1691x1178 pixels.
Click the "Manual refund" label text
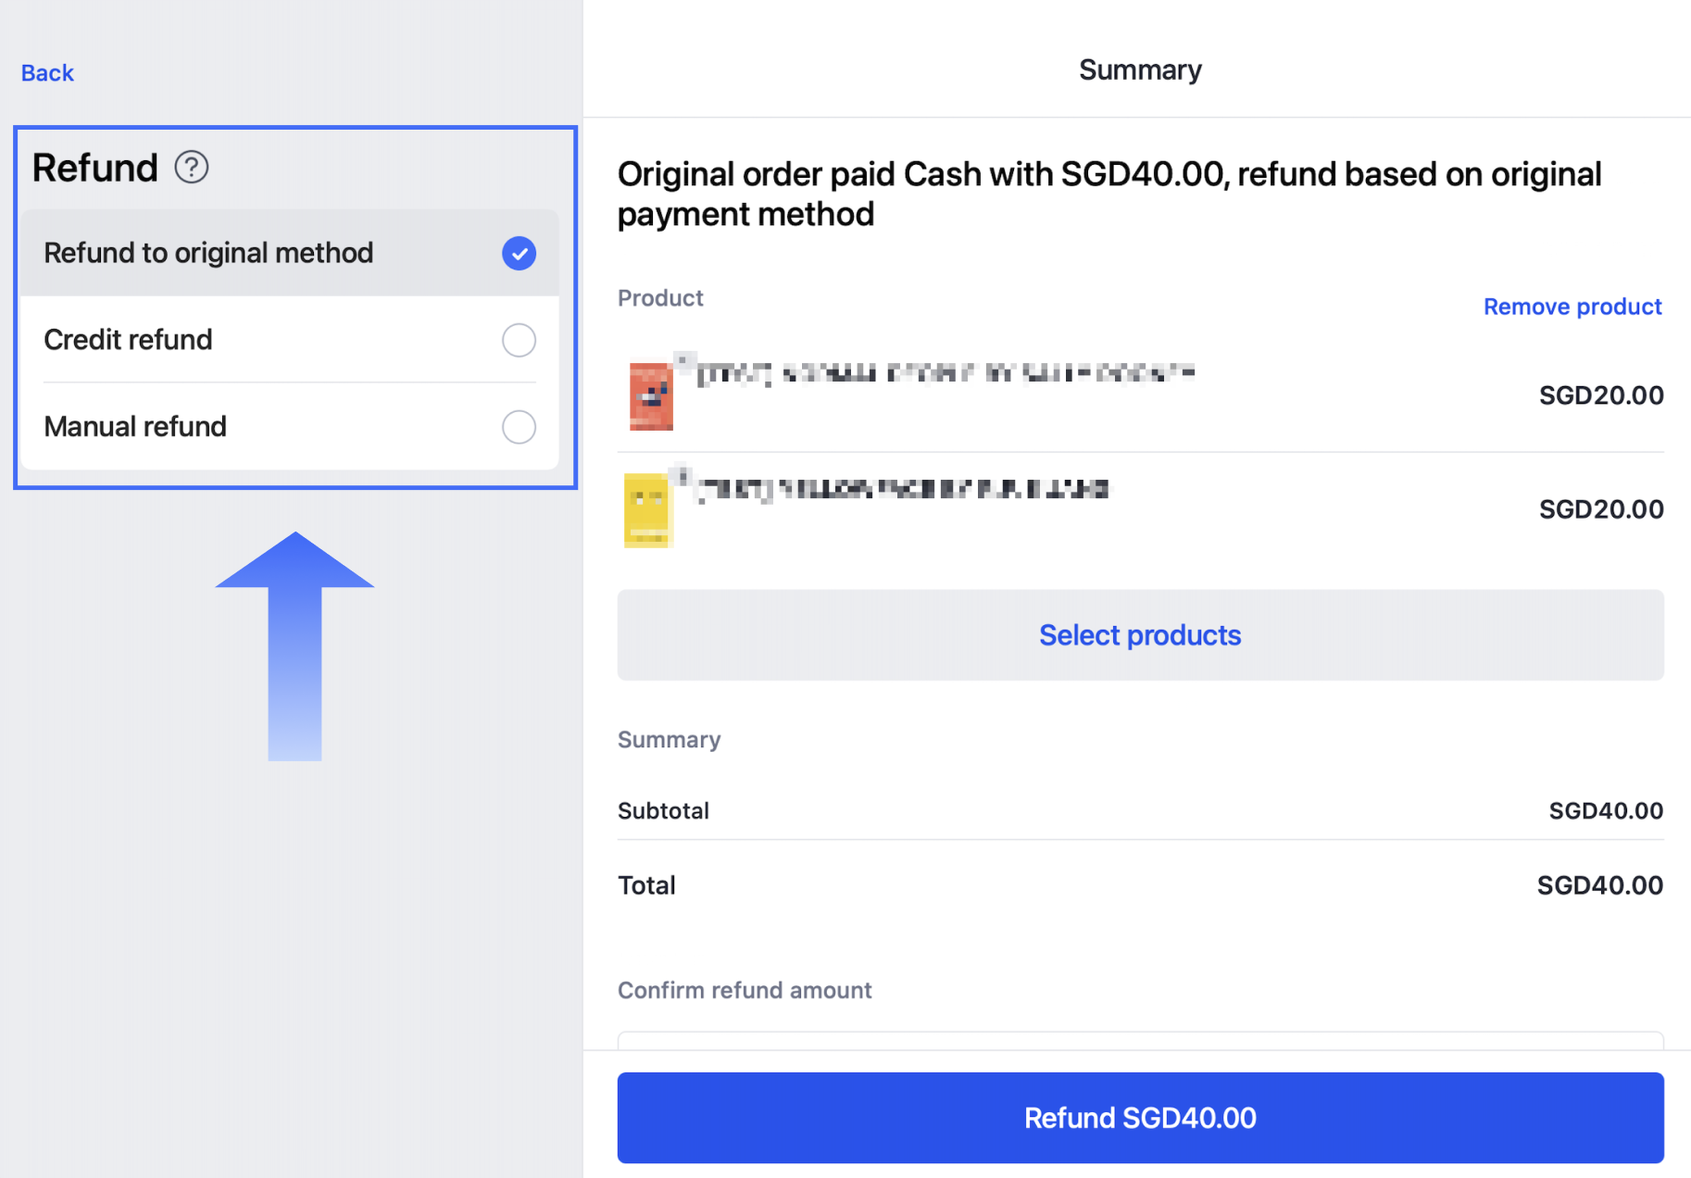pyautogui.click(x=135, y=427)
